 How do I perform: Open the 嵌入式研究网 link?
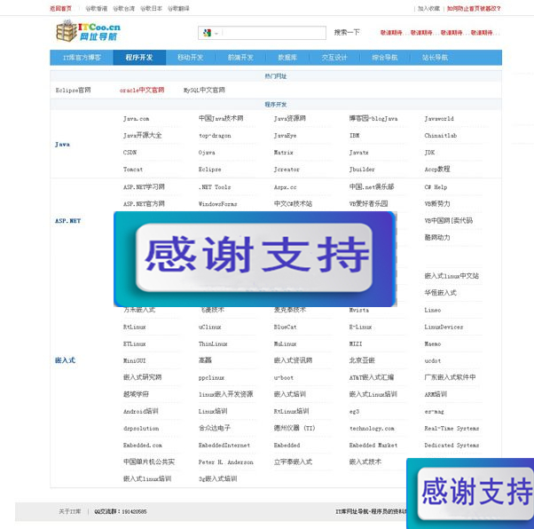tap(142, 377)
